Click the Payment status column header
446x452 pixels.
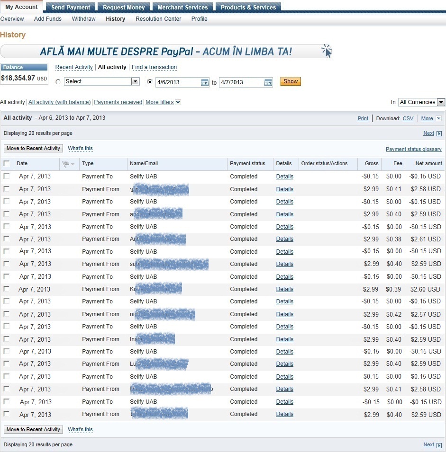[247, 163]
